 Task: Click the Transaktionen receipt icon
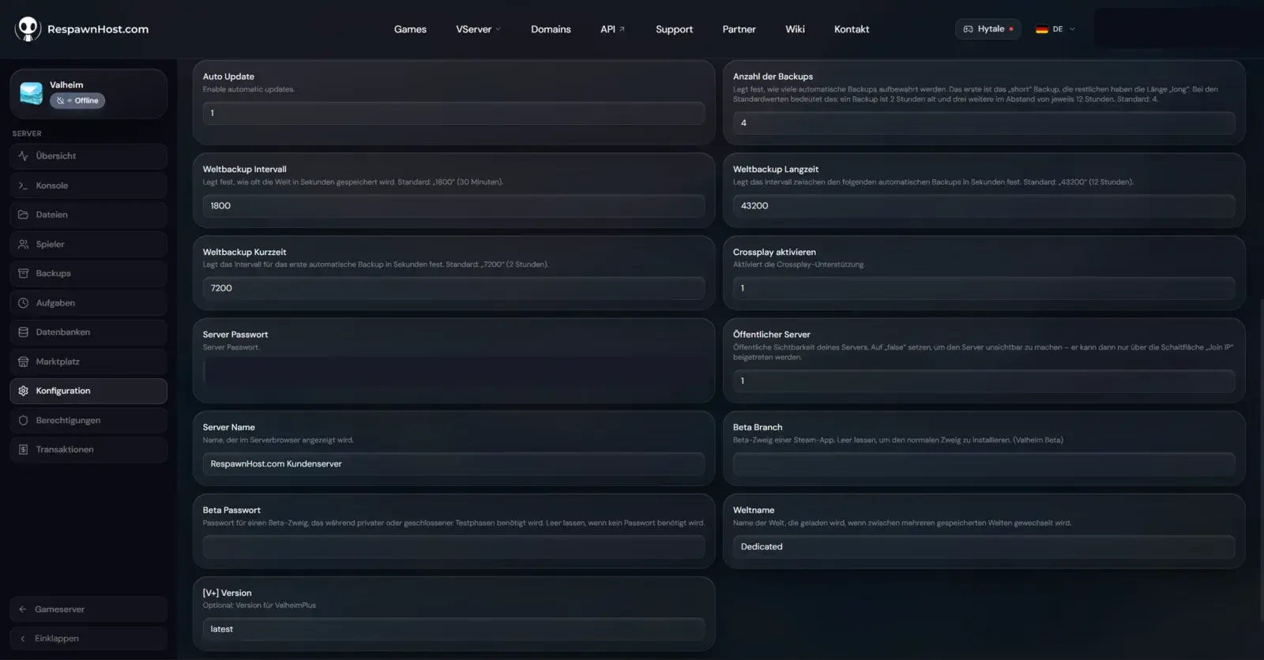(23, 449)
